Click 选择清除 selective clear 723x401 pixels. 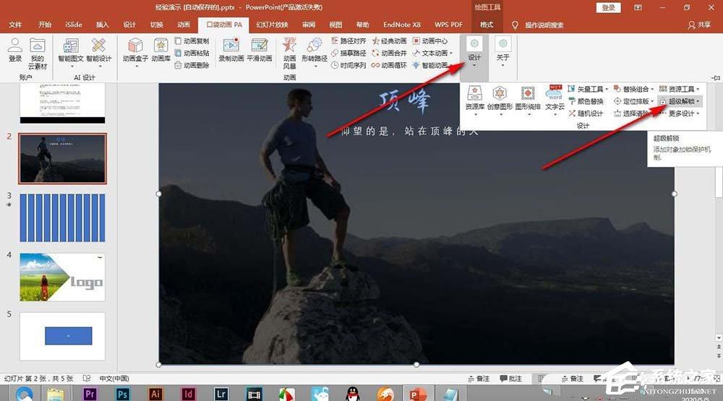pos(631,113)
